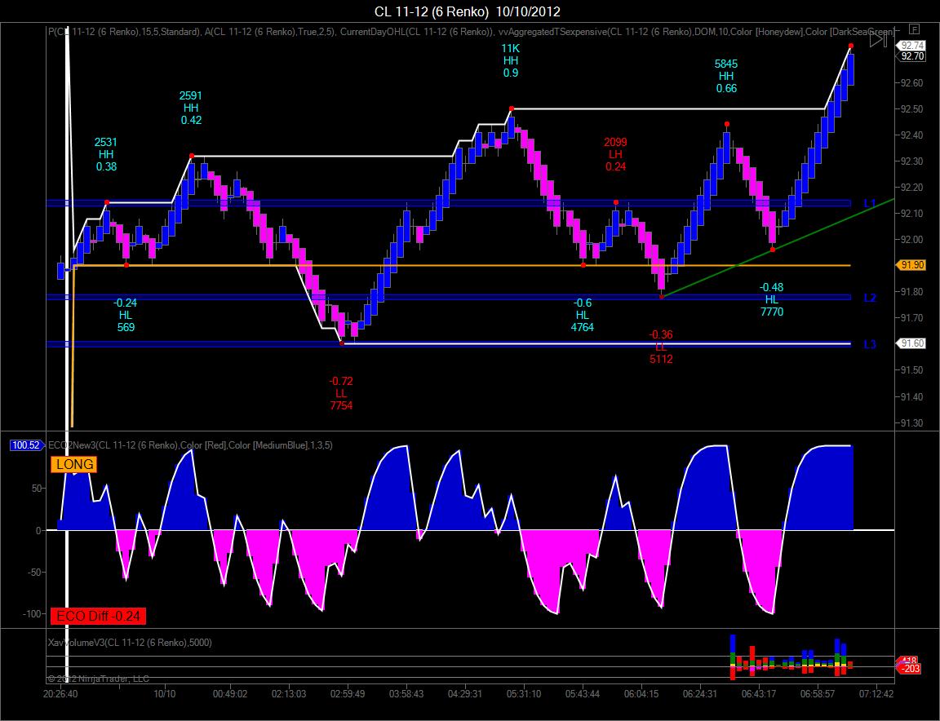
Task: Select the red ECO Diff -0.24 label
Action: click(x=99, y=616)
